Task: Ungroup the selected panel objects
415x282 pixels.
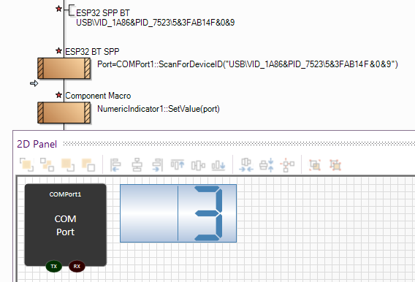Action: point(335,165)
